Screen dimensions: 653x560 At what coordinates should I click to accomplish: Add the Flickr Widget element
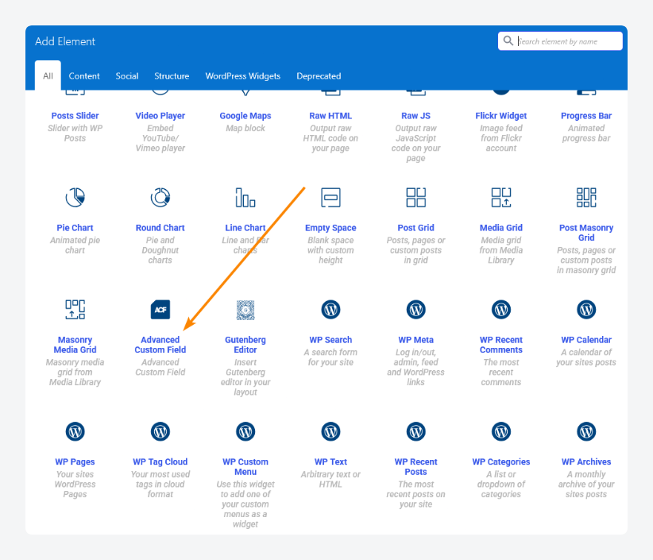(x=501, y=116)
